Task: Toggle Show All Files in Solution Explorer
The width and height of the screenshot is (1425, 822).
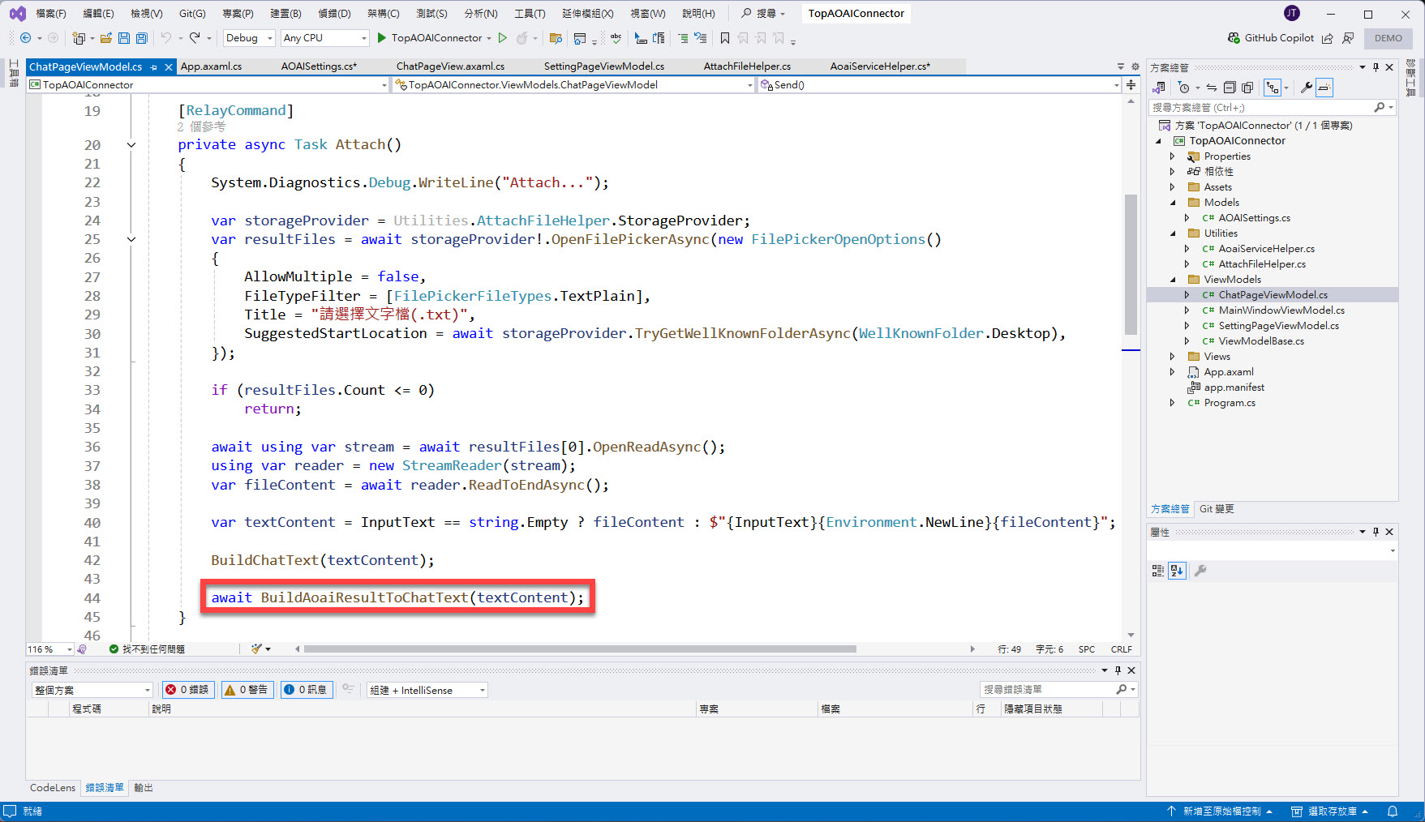Action: click(x=1247, y=88)
